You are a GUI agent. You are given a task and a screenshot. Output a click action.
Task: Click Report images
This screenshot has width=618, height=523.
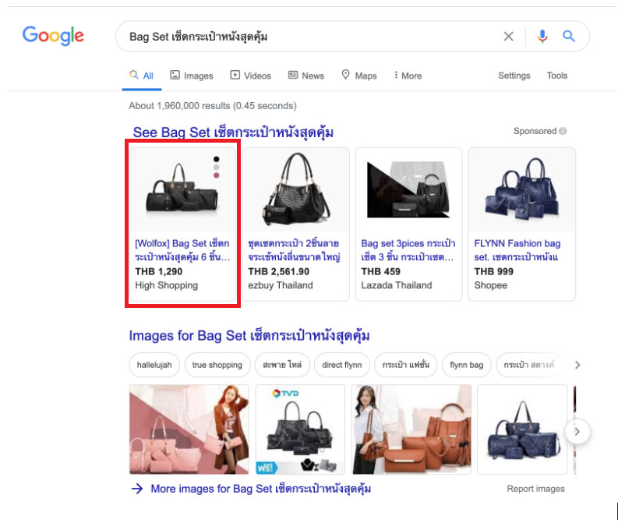coord(535,489)
